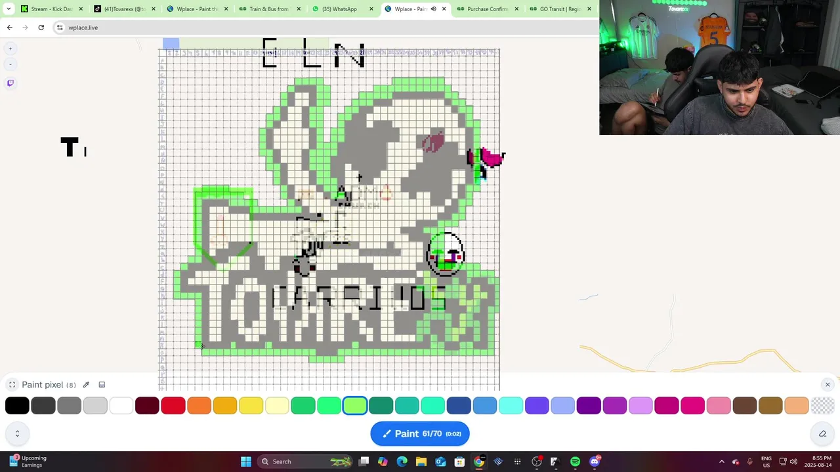Open Upcoming Earnings widget
This screenshot has height=472, width=840.
click(x=28, y=462)
